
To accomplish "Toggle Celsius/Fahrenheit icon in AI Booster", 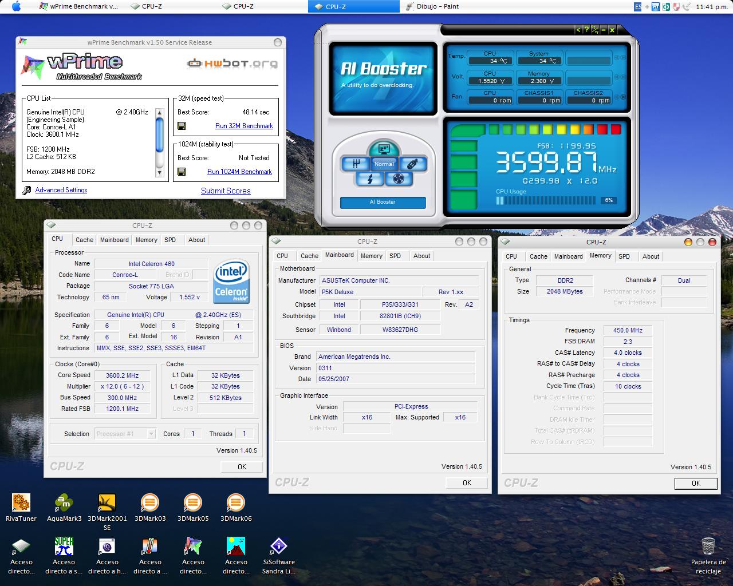I will (596, 30).
